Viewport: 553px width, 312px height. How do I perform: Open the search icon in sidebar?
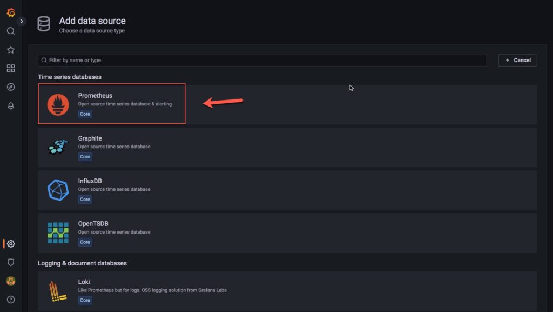[x=11, y=31]
